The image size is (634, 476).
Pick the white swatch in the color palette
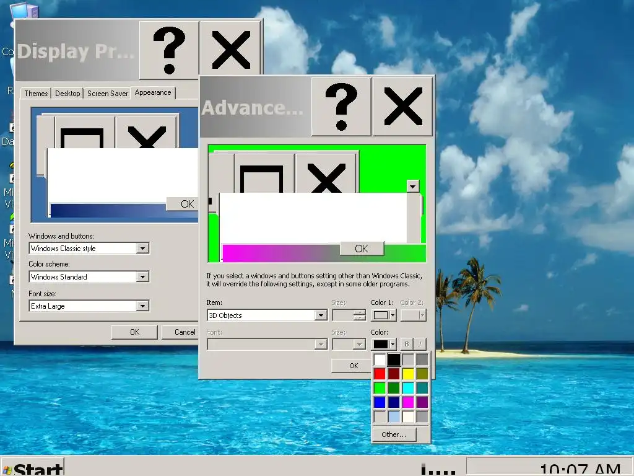point(380,359)
